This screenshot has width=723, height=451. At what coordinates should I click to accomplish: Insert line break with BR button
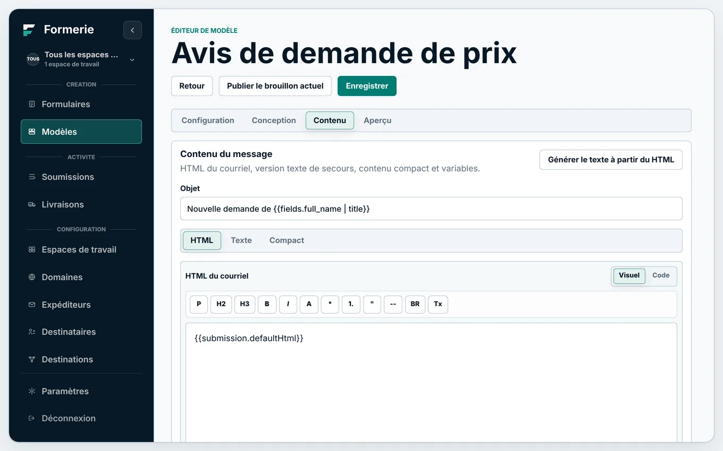(x=415, y=304)
